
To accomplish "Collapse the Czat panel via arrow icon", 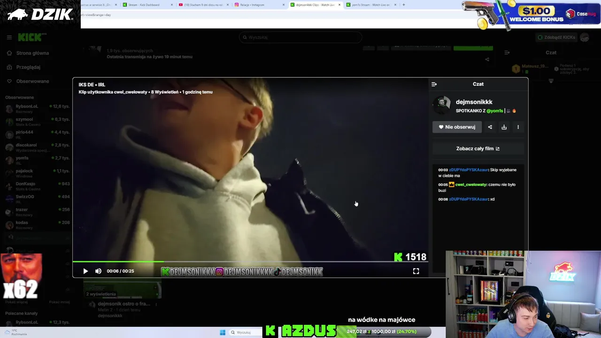I will (x=434, y=84).
